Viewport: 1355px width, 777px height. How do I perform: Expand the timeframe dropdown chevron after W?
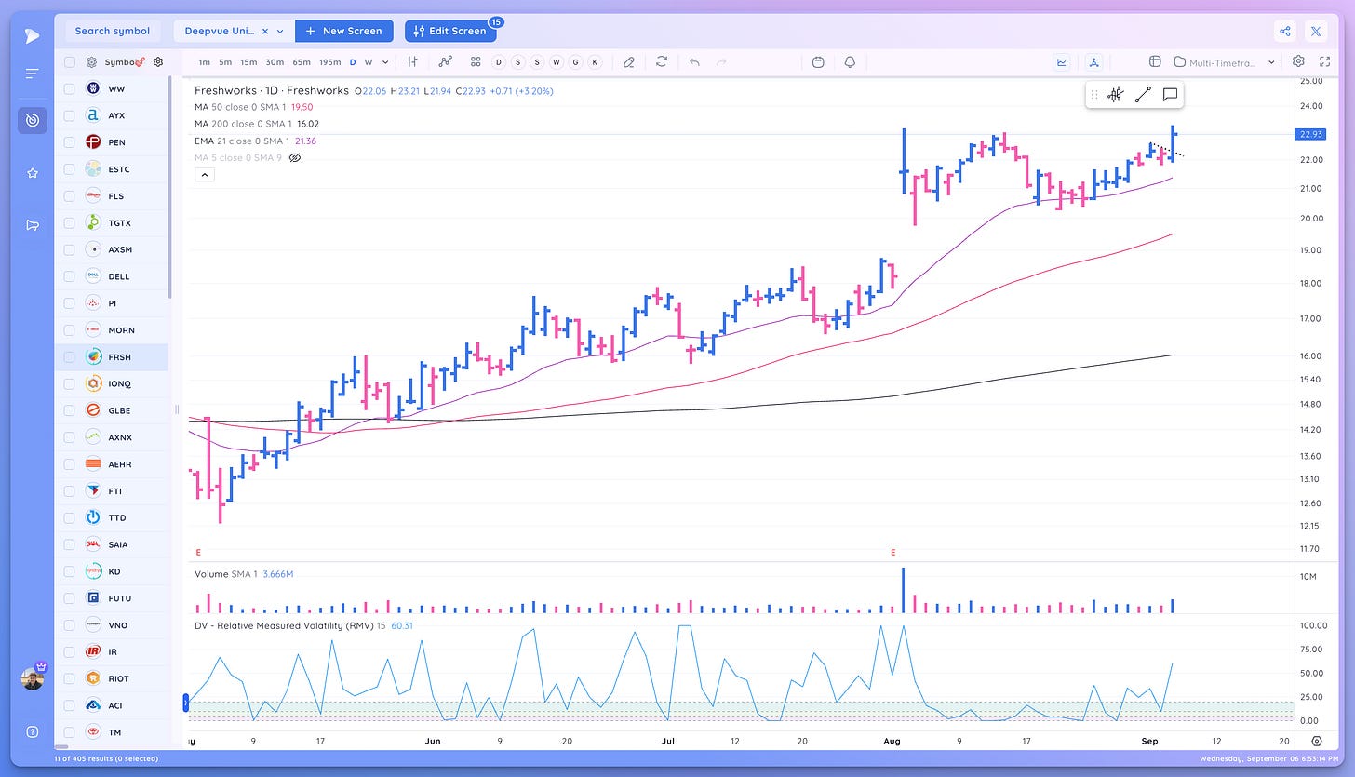386,62
